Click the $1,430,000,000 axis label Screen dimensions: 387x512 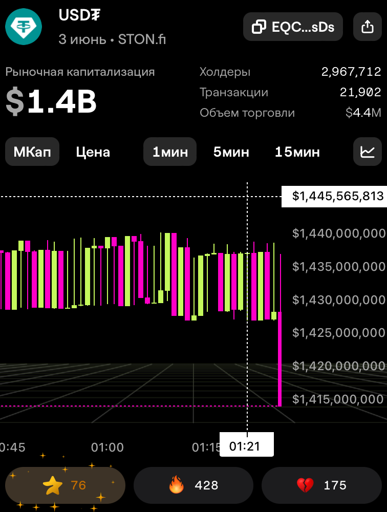point(339,300)
